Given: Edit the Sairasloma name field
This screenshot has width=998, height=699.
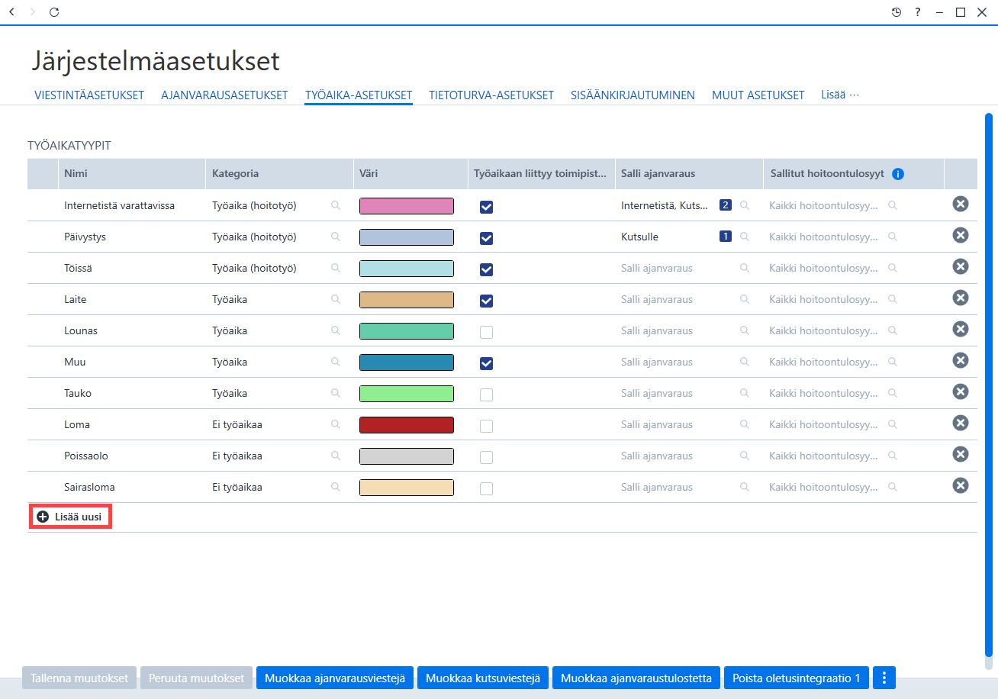Looking at the screenshot, I should click(x=131, y=487).
